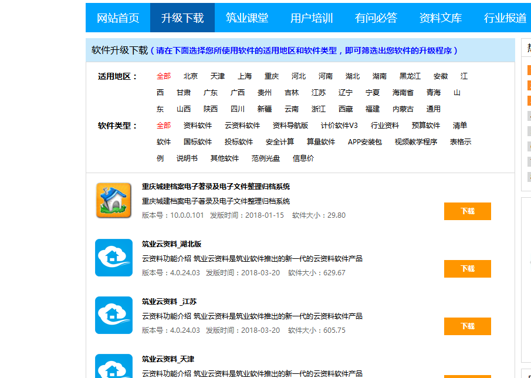Download the 重庆城建档案 software
The height and width of the screenshot is (378, 531).
pyautogui.click(x=467, y=211)
